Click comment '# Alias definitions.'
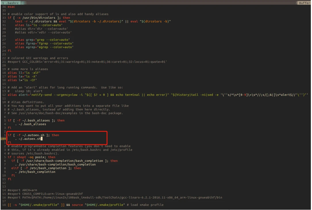The image size is (312, 210). [x=26, y=102]
